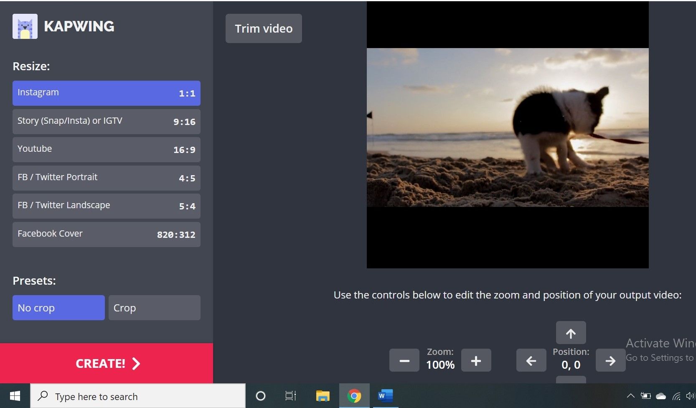
Task: Pick the Youtube 16:9 resize option
Action: click(x=106, y=149)
